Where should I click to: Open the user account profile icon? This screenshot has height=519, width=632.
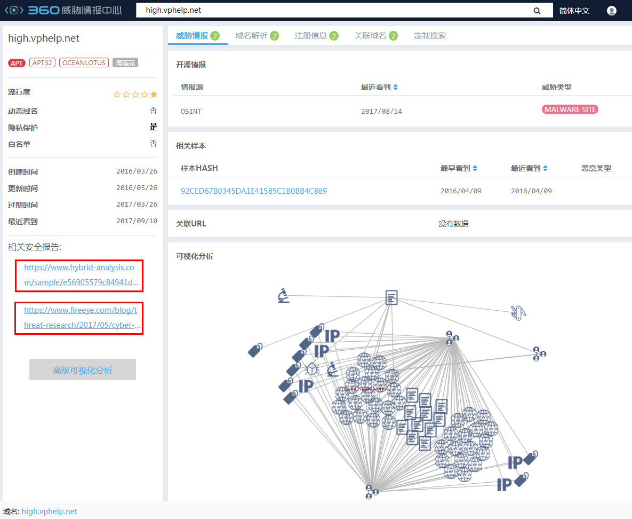(x=612, y=11)
